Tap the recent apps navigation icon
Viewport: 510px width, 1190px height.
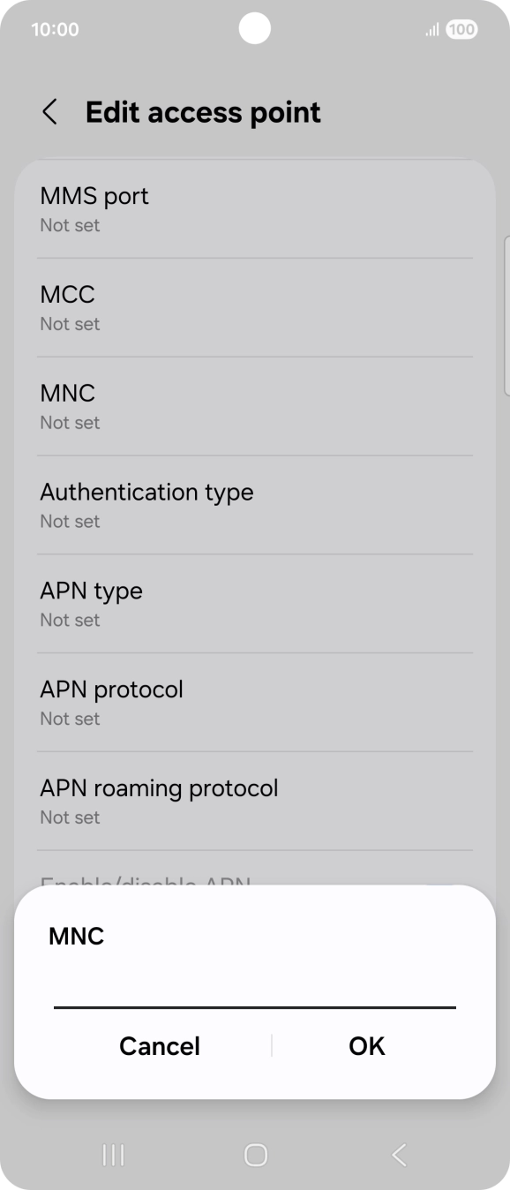pos(113,1155)
